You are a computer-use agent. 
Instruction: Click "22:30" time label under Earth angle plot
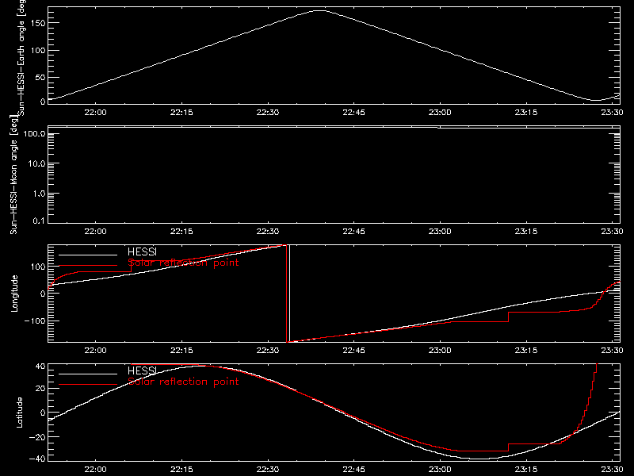268,112
